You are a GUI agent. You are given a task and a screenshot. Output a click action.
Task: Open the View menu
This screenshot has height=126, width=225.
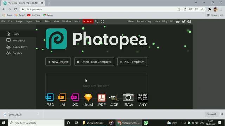click(56, 21)
